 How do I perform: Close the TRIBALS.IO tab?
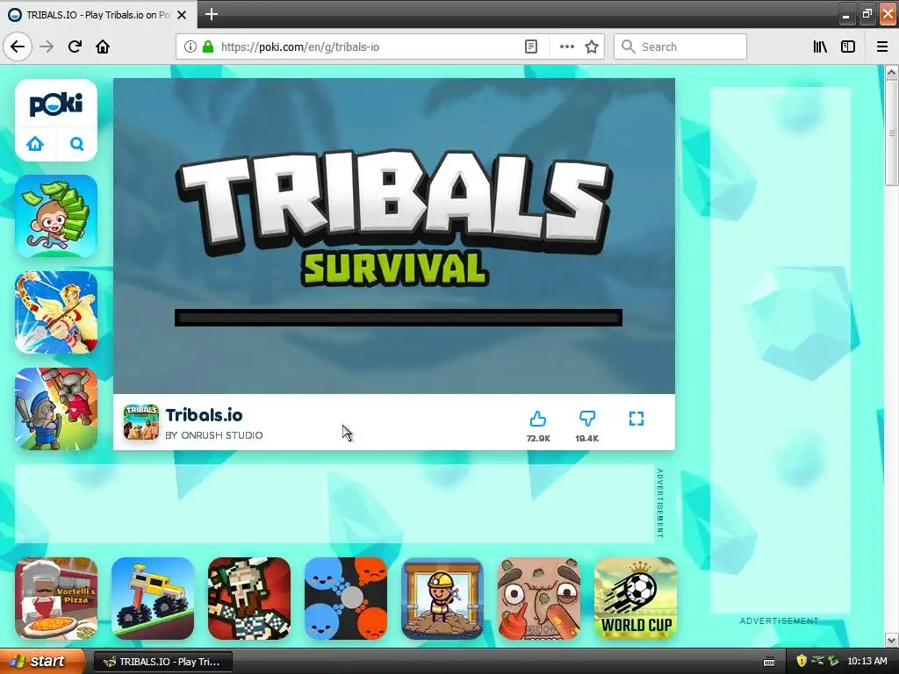click(182, 15)
